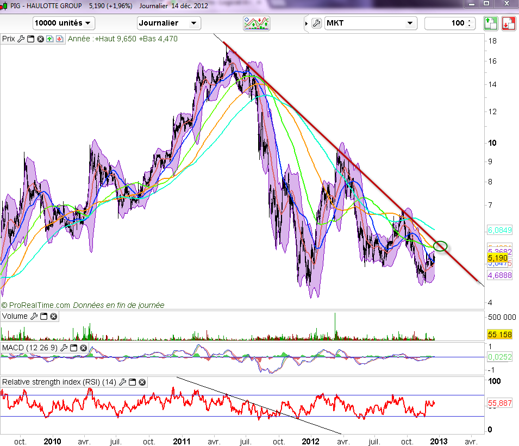This screenshot has width=519, height=446.
Task: Click the 2013 label on time axis
Action: tap(439, 441)
